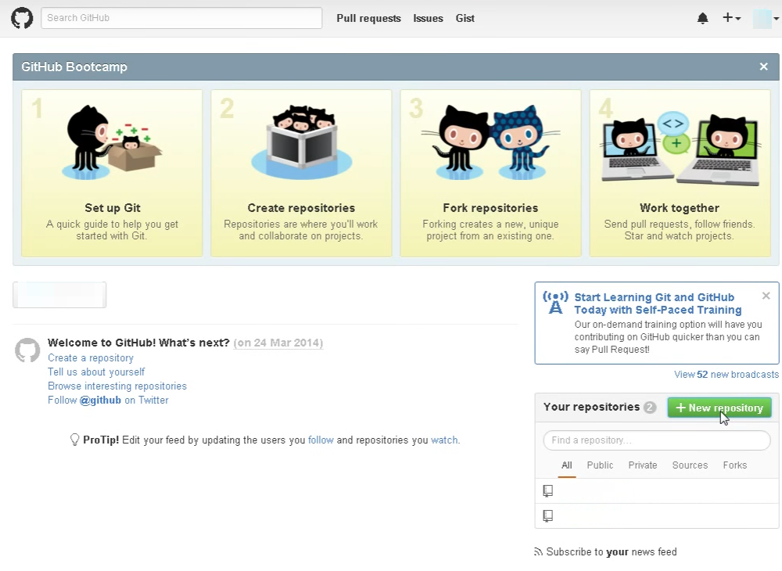Image resolution: width=782 pixels, height=571 pixels.
Task: Click the welcome date 'on 24 Mar 2014'
Action: coord(278,343)
